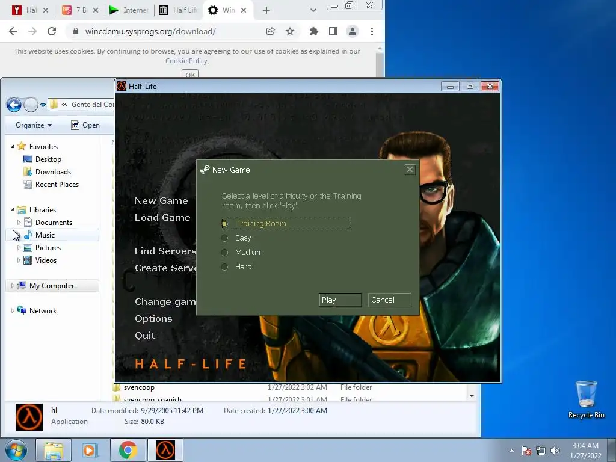The image size is (616, 462).
Task: Click Explorer back navigation button
Action: (14, 105)
